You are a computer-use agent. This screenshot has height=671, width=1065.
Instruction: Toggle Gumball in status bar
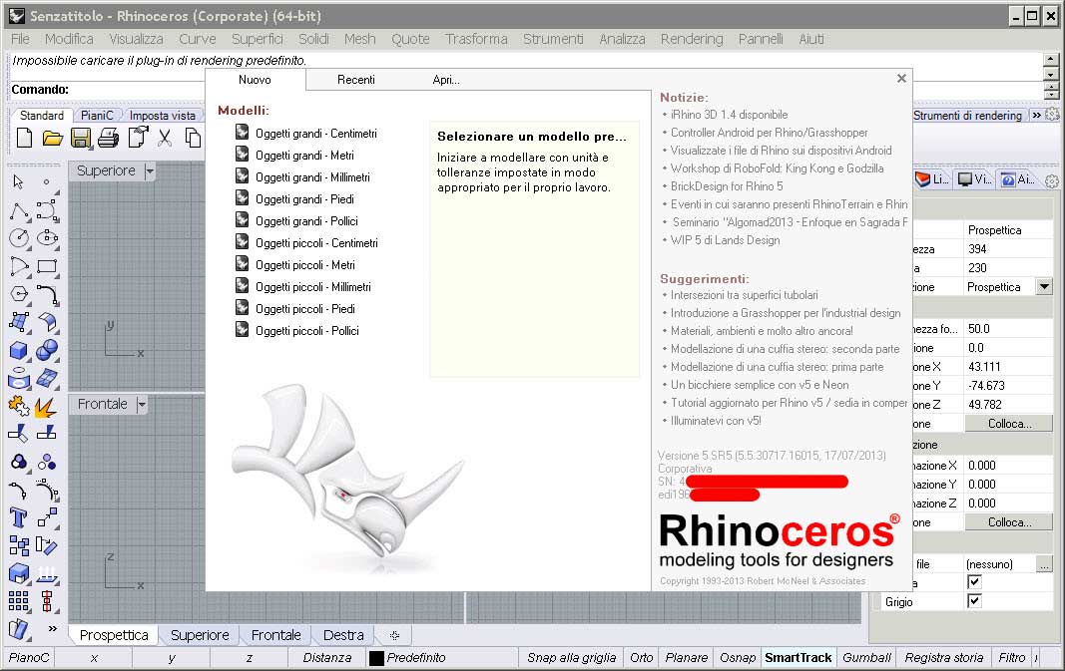click(866, 657)
